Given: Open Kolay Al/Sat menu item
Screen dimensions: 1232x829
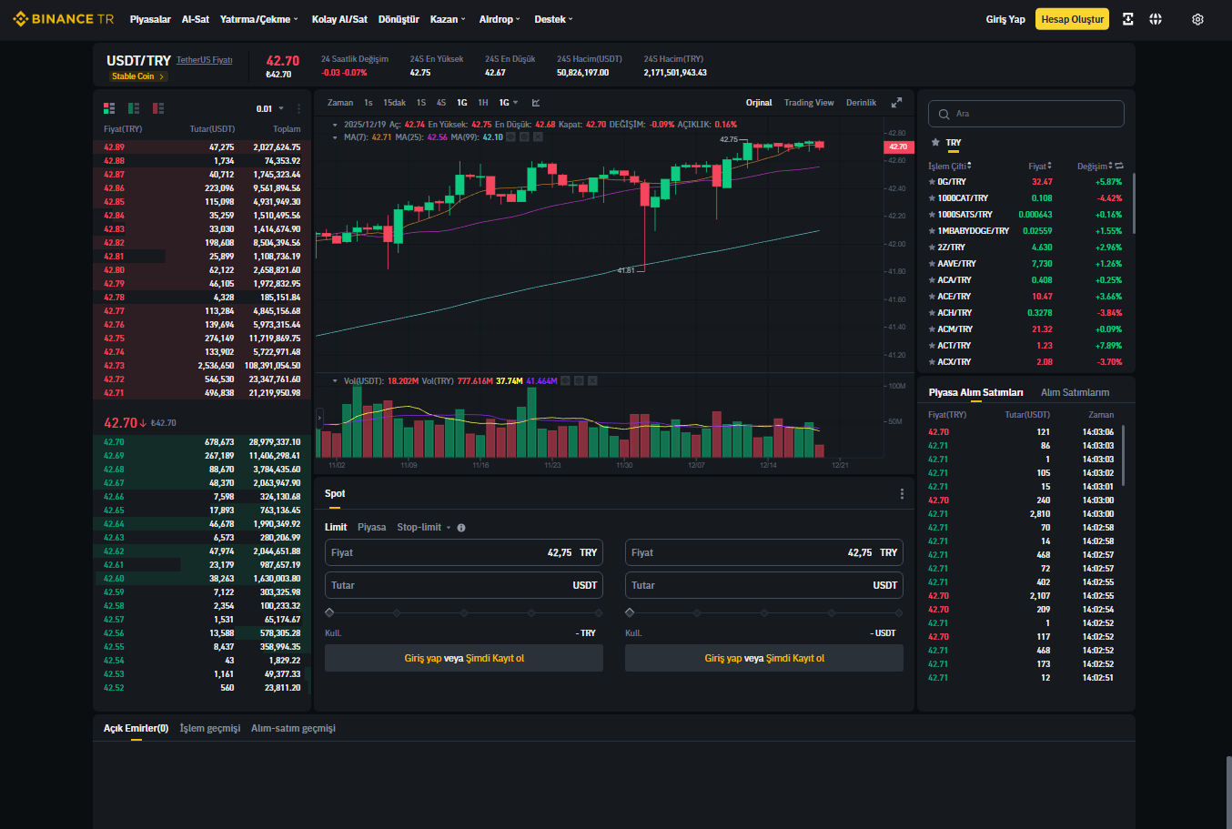Looking at the screenshot, I should 339,19.
